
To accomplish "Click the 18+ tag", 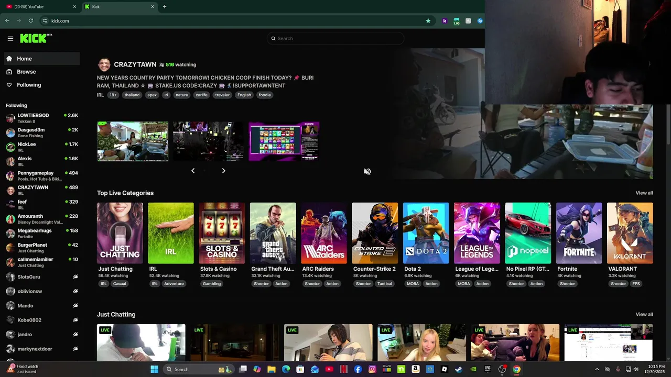I will [x=113, y=95].
